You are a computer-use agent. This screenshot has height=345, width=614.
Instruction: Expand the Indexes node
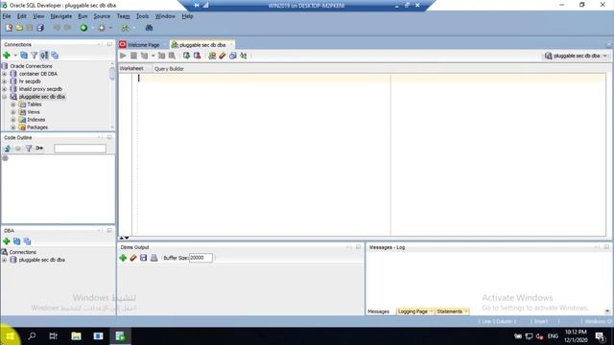13,120
